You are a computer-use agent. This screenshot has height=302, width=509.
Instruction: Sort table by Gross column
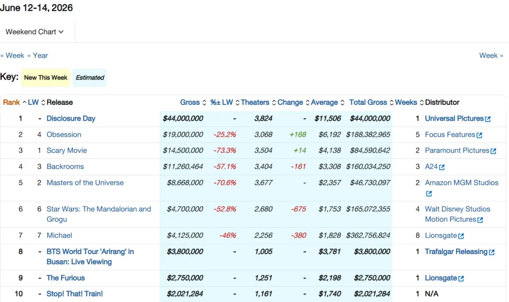pyautogui.click(x=193, y=102)
